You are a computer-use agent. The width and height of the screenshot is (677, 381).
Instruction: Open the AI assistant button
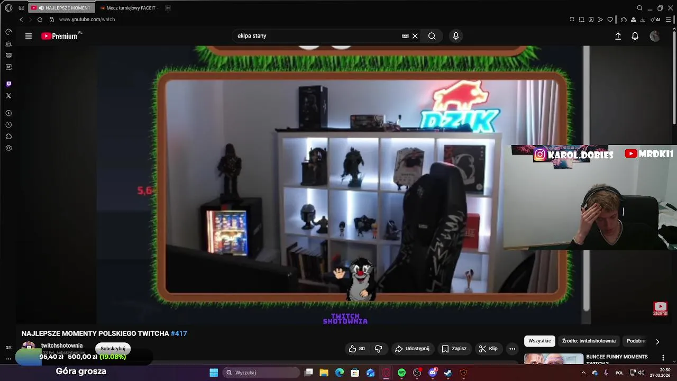pyautogui.click(x=655, y=20)
